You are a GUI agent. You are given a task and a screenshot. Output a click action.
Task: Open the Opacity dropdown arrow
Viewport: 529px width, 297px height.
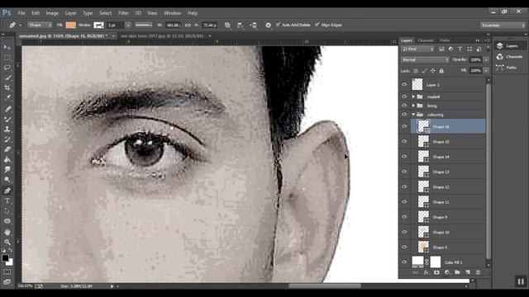[486, 59]
